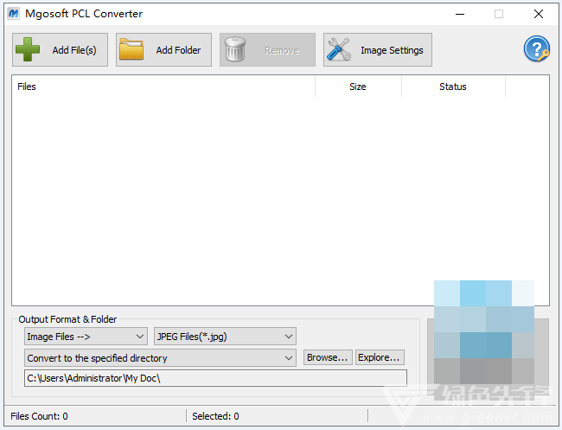Open the Add Folder button
The height and width of the screenshot is (430, 562).
163,50
